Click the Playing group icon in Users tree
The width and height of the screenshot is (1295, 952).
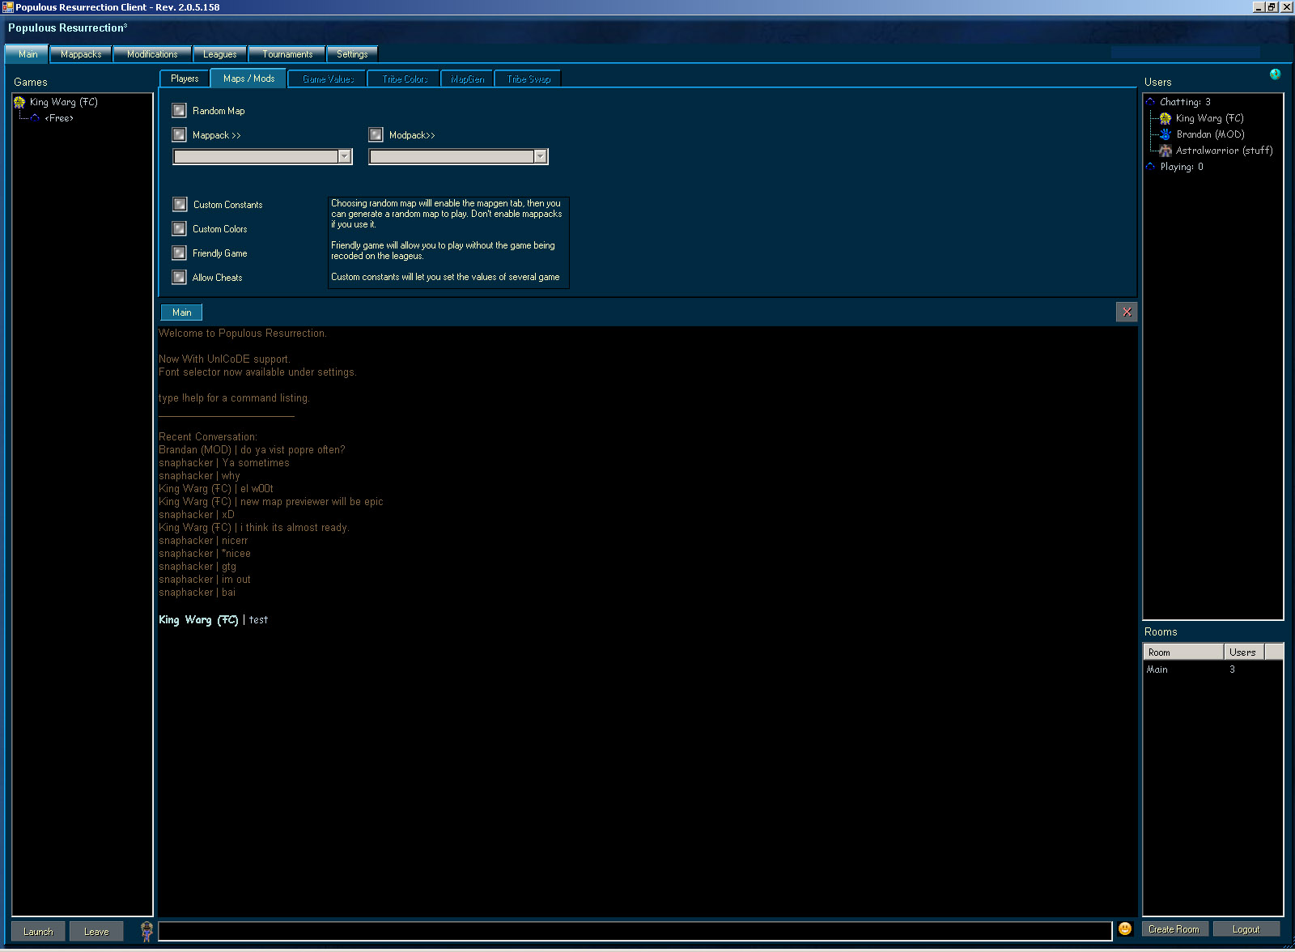coord(1150,167)
